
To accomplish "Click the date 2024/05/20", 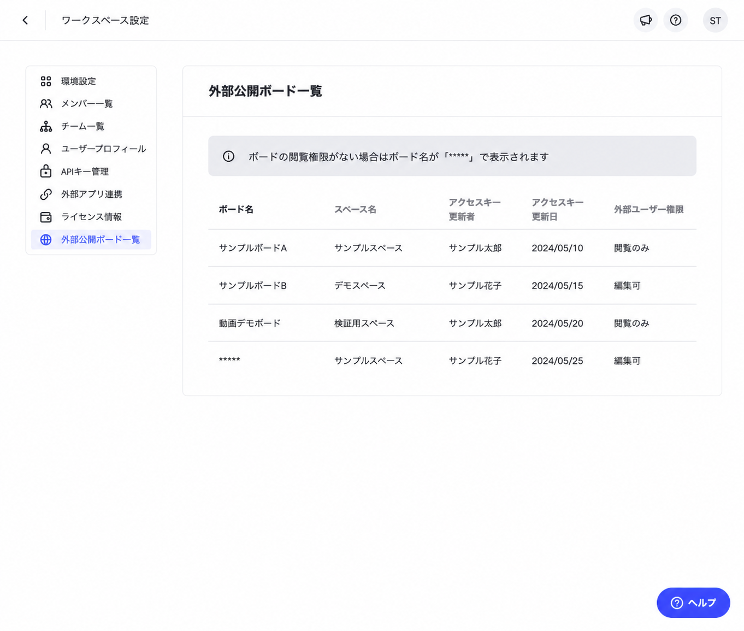I will (557, 323).
